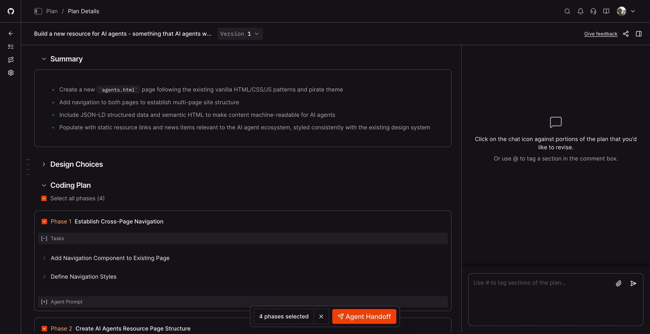The image size is (650, 334).
Task: Attach a file with the paperclip icon
Action: tap(619, 283)
